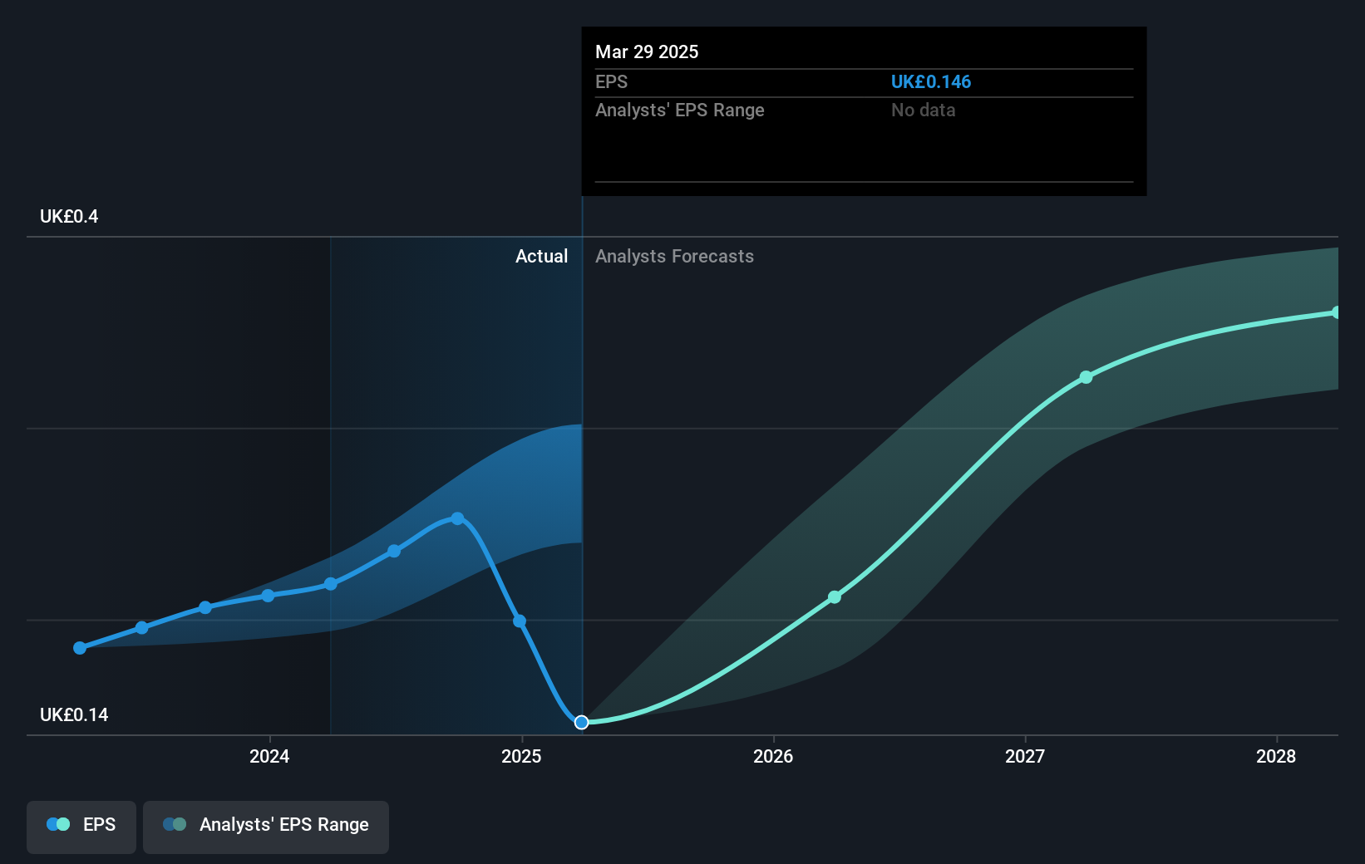This screenshot has width=1365, height=864.
Task: Switch to the Analysts Forecasts section
Action: [674, 256]
